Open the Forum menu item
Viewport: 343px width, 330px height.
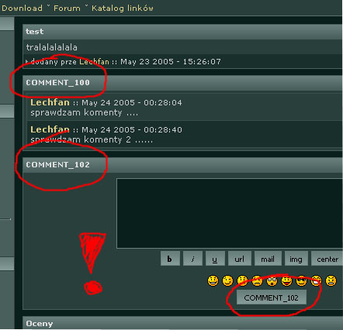pyautogui.click(x=67, y=9)
